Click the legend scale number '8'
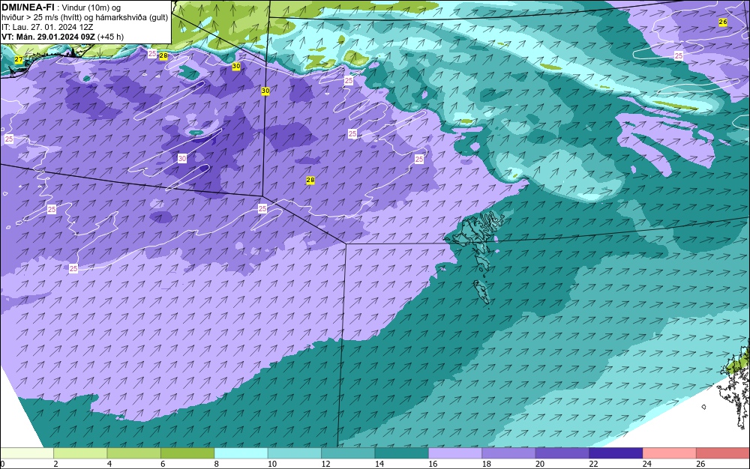750x469 pixels. click(217, 464)
